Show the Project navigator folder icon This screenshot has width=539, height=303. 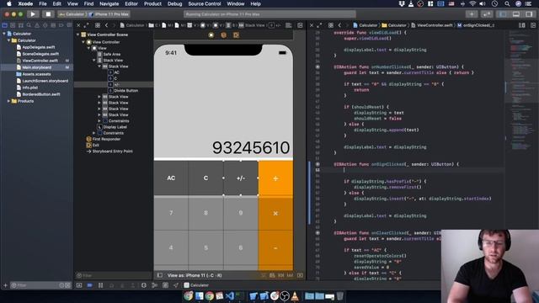4,25
